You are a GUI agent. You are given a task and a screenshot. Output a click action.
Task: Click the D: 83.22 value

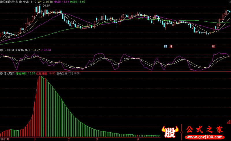pos(35,50)
